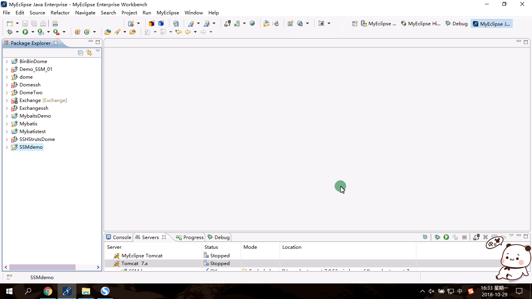Click Package Explorer horizontal scrollbar thumb

pyautogui.click(x=42, y=267)
